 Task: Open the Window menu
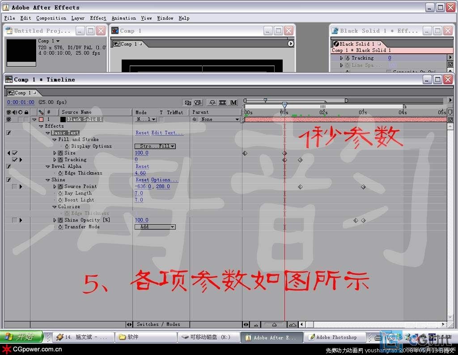(x=165, y=18)
